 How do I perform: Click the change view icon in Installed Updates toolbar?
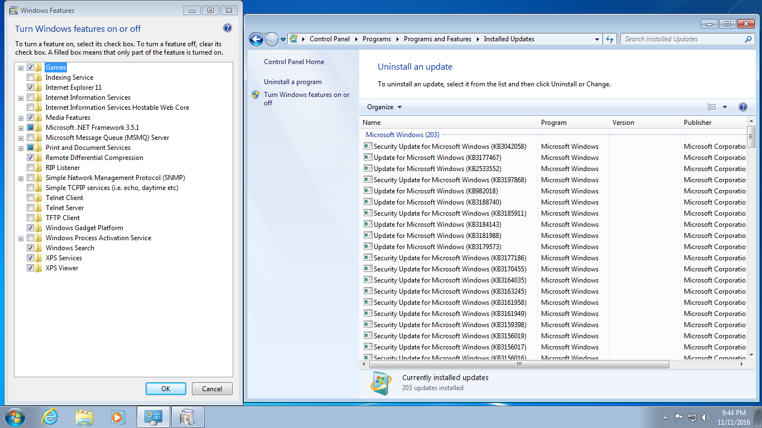[x=712, y=107]
